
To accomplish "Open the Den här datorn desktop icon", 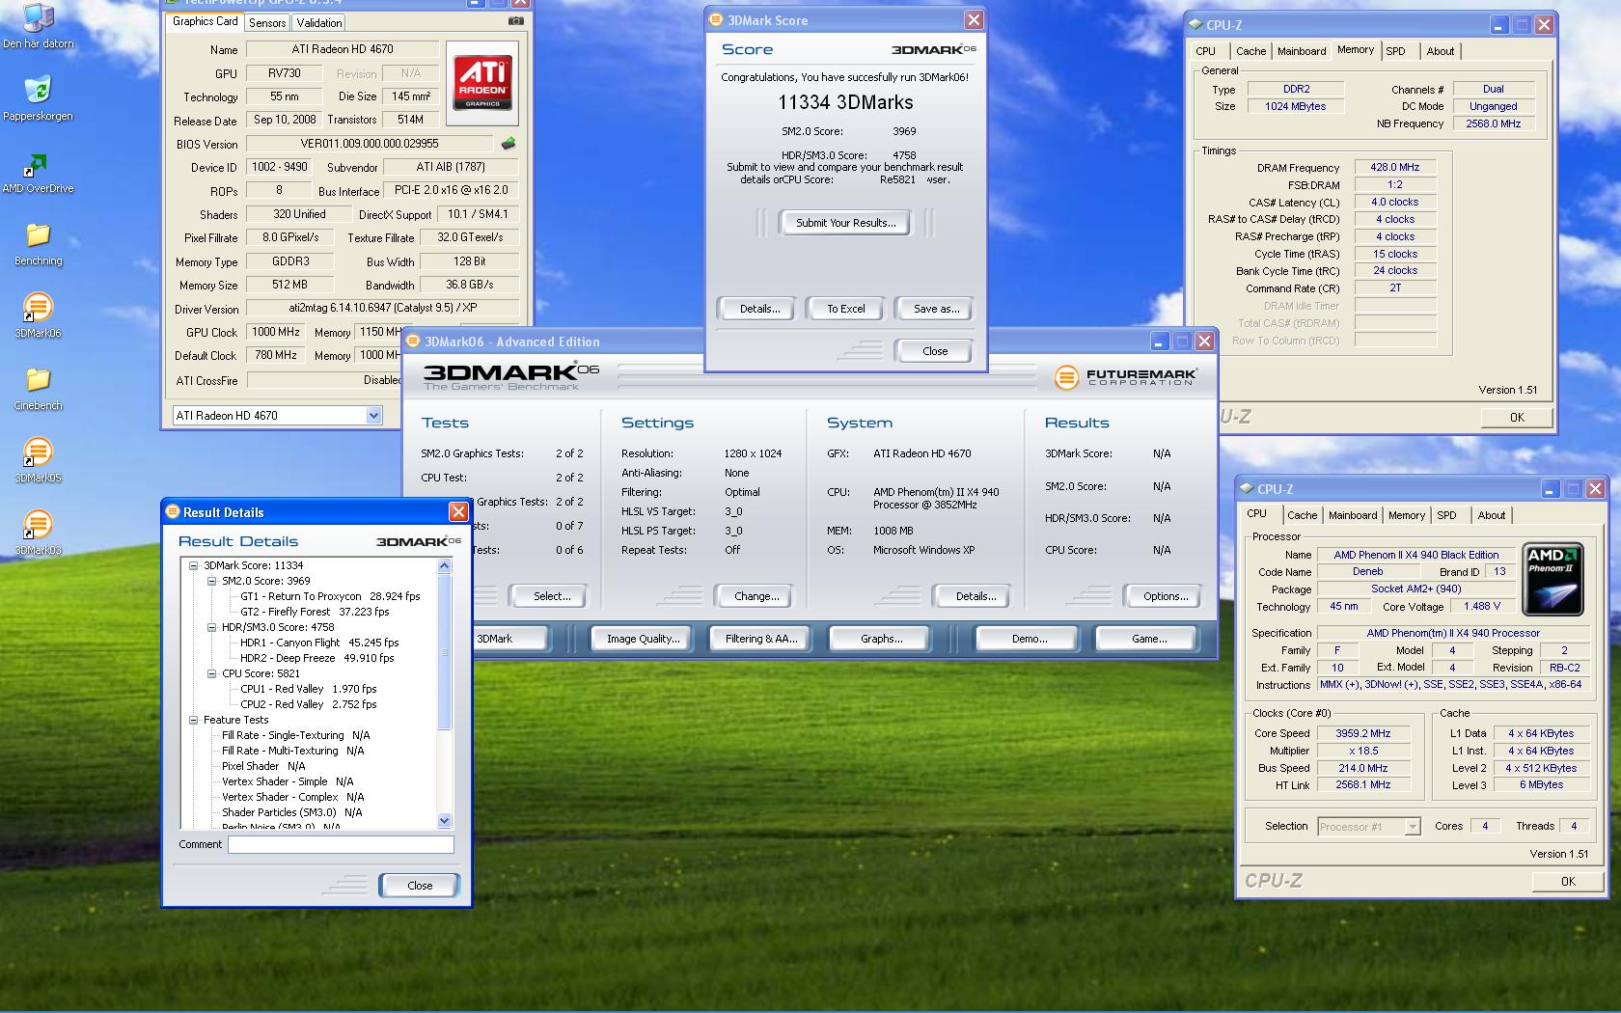I will (38, 24).
